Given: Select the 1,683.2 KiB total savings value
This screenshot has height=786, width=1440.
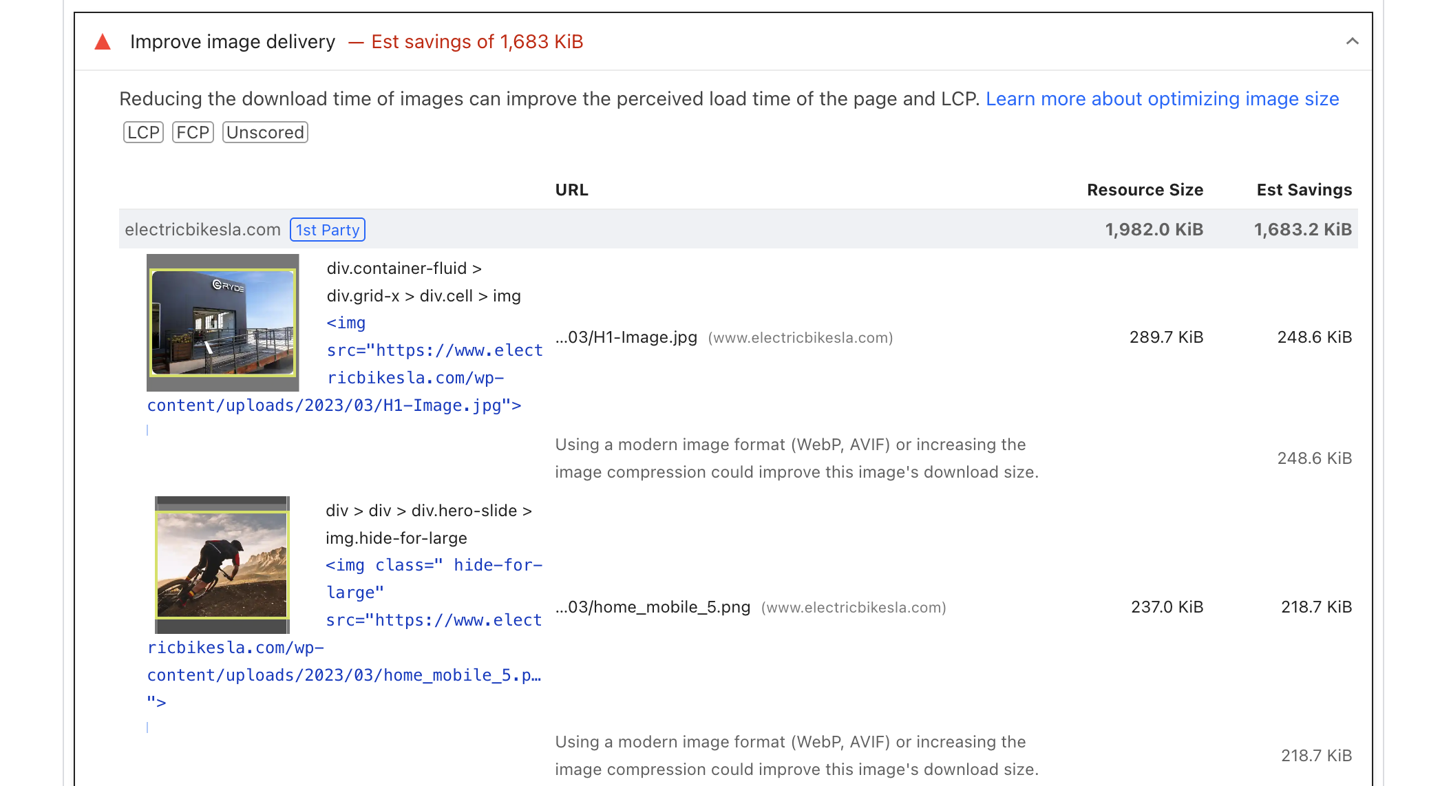Looking at the screenshot, I should 1302,229.
